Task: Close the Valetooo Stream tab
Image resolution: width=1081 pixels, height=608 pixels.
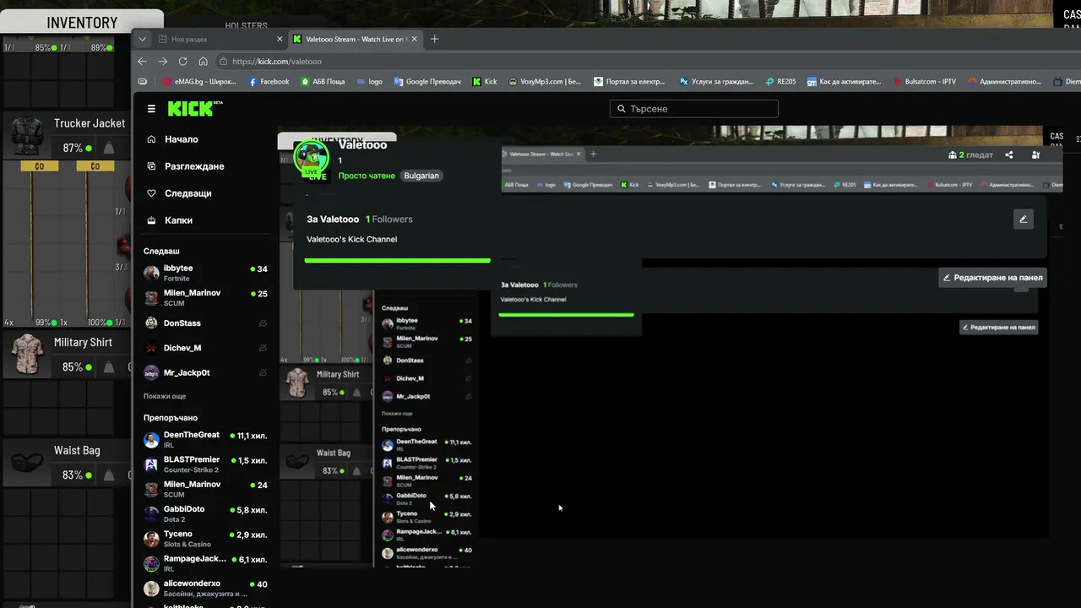Action: point(415,39)
